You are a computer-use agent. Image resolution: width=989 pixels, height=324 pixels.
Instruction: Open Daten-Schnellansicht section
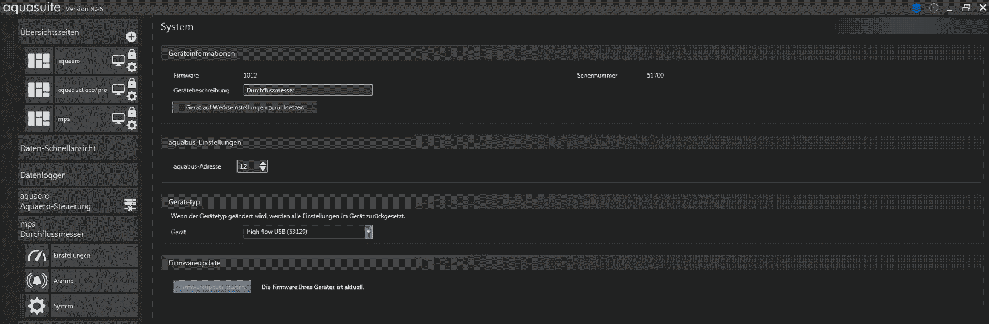coord(78,148)
